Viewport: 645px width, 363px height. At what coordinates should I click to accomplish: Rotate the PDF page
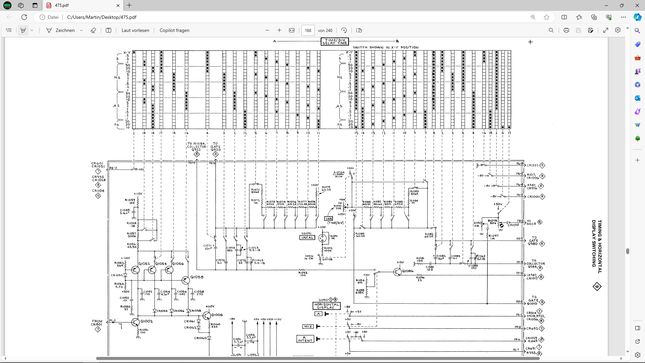point(344,30)
